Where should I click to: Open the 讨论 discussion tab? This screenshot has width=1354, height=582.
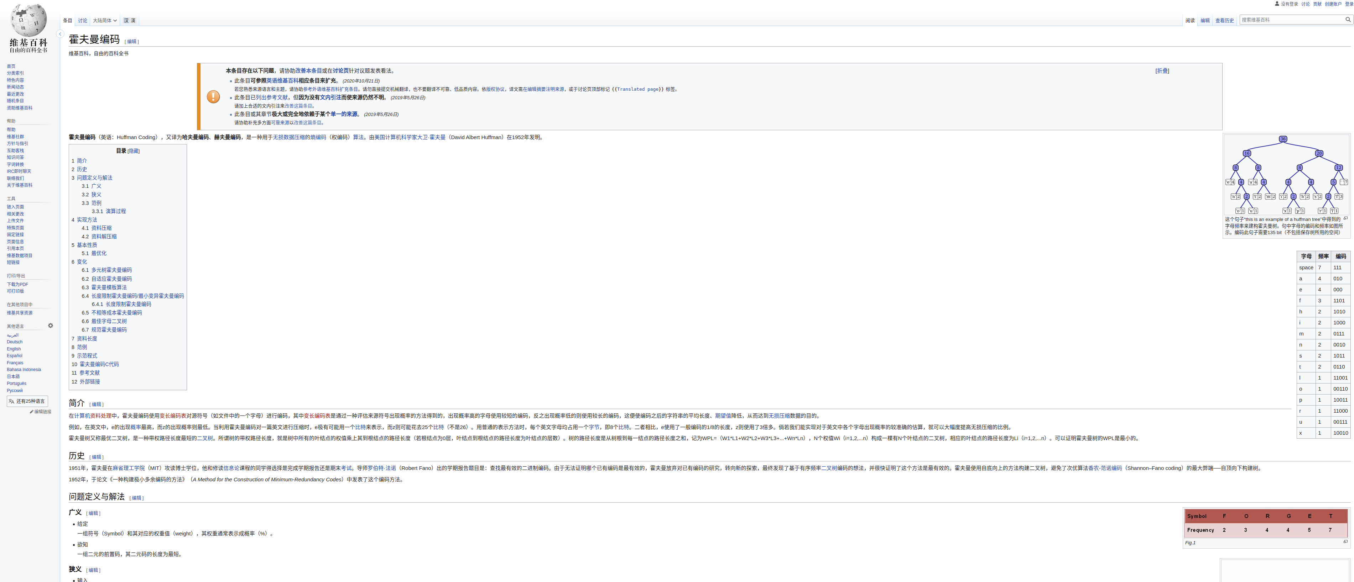click(x=83, y=21)
